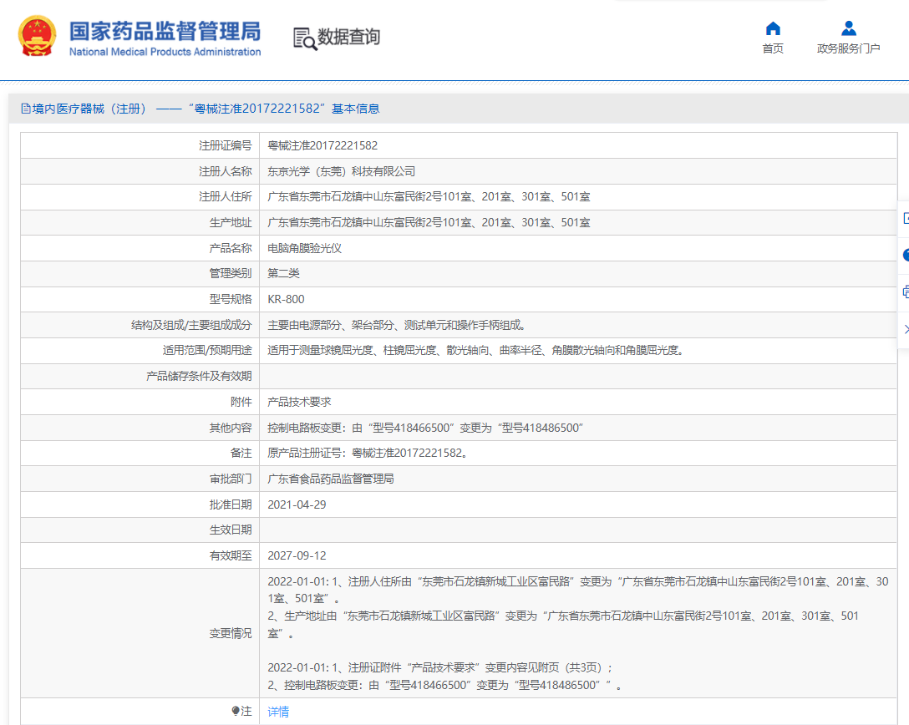Click 国家药品监督管理局 title text
The image size is (909, 725).
point(165,32)
